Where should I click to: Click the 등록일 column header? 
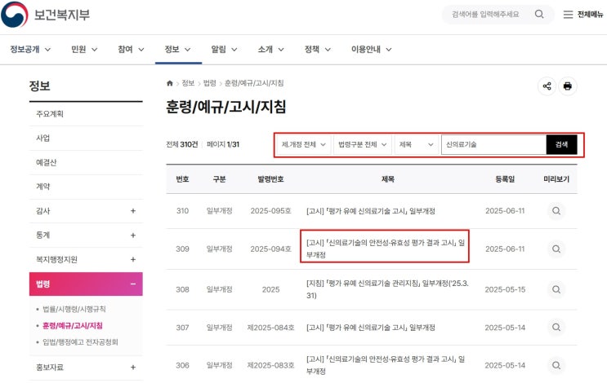tap(505, 179)
